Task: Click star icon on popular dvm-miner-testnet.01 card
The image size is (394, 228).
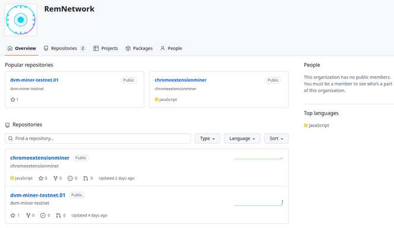Action: click(13, 100)
